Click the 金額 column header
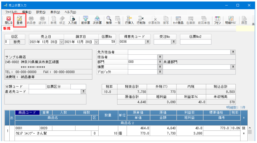257x143 pixels. (x=163, y=118)
